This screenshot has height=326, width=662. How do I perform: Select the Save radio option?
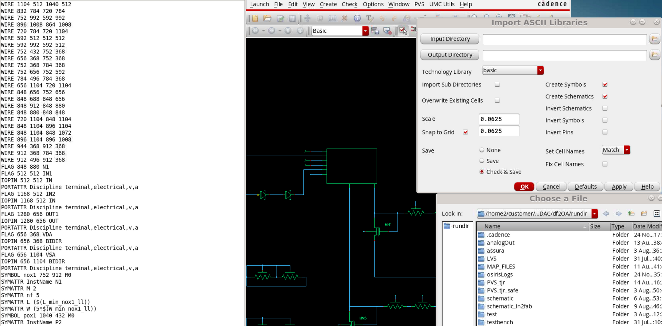482,161
